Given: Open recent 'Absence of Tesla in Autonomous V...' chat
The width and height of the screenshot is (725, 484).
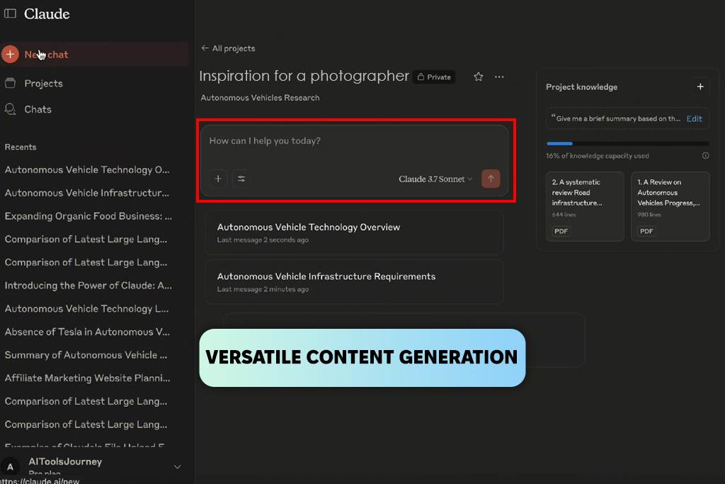Looking at the screenshot, I should point(87,332).
